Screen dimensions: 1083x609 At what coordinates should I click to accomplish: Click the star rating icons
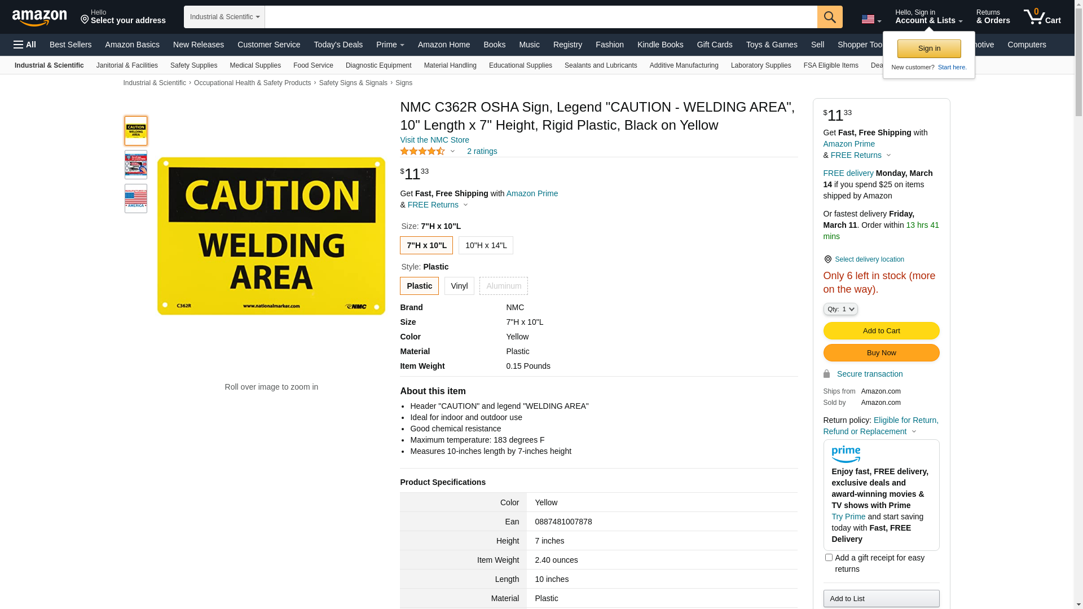422,151
